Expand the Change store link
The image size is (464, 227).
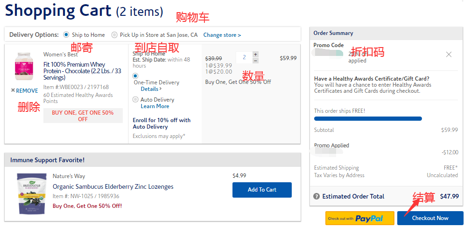222,35
